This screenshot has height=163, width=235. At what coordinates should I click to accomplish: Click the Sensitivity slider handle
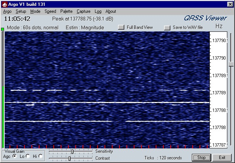72,152
